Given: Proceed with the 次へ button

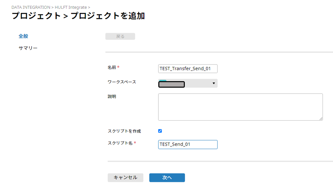Looking at the screenshot, I should pos(167,178).
